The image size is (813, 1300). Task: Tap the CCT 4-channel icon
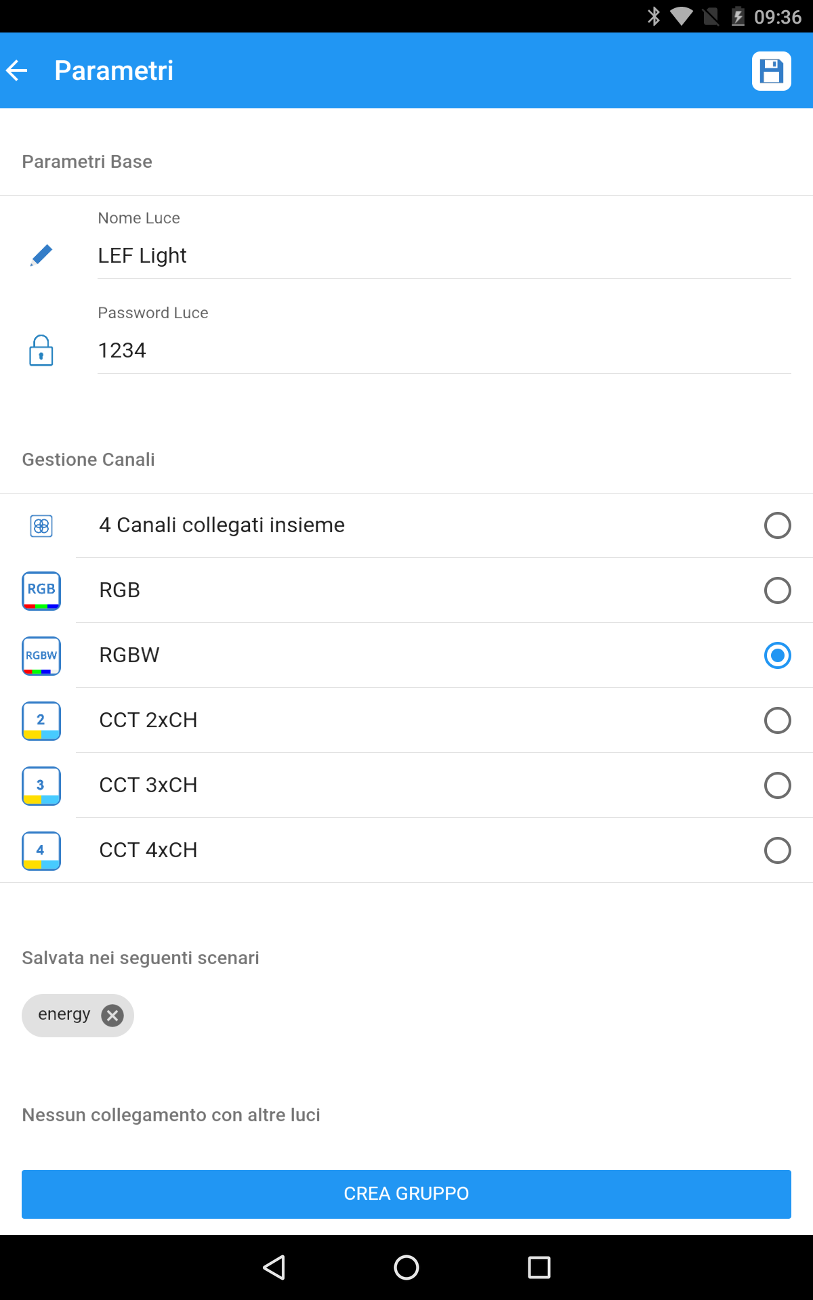[x=41, y=850]
